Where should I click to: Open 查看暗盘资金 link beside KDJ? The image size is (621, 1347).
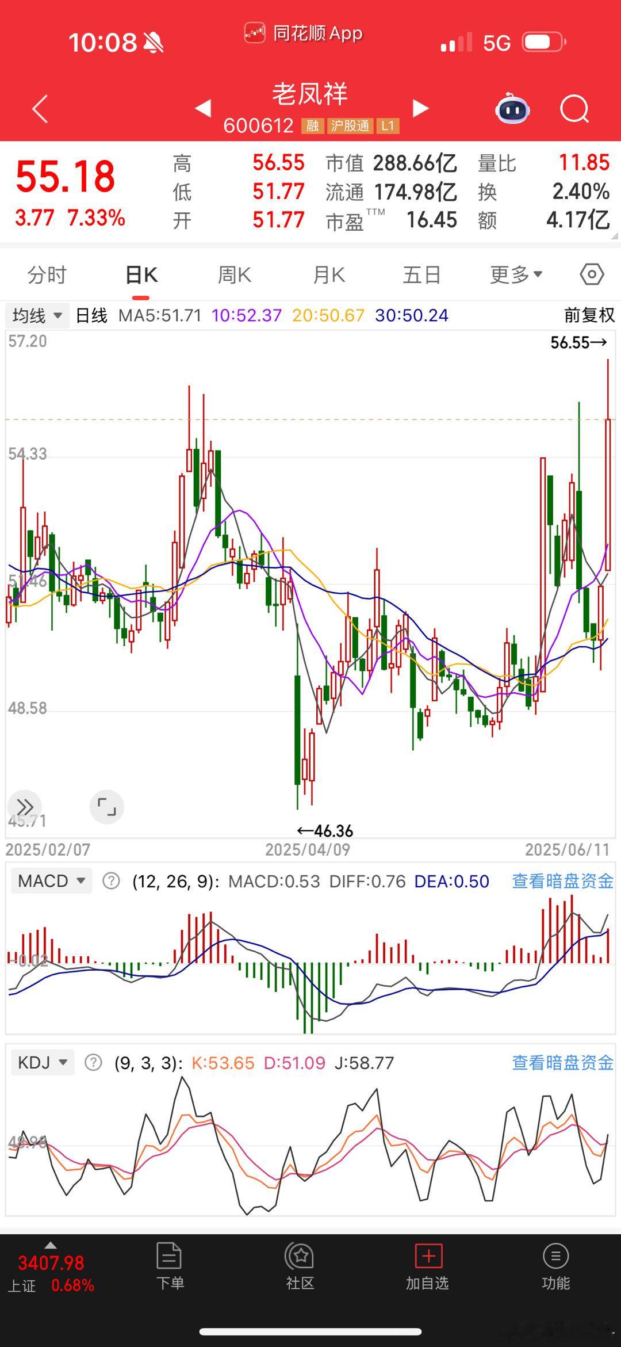(562, 1062)
